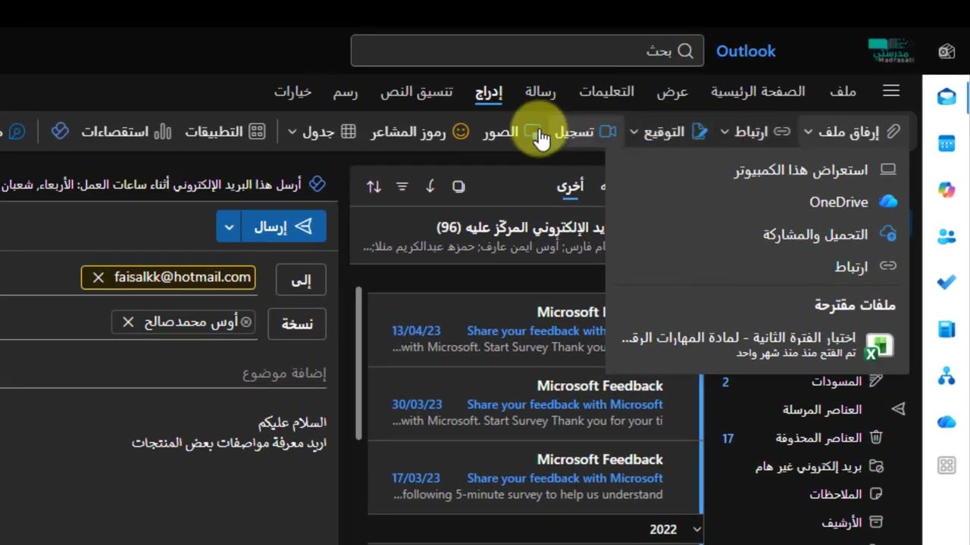
Task: Switch to the التعليمات tab
Action: 607,92
